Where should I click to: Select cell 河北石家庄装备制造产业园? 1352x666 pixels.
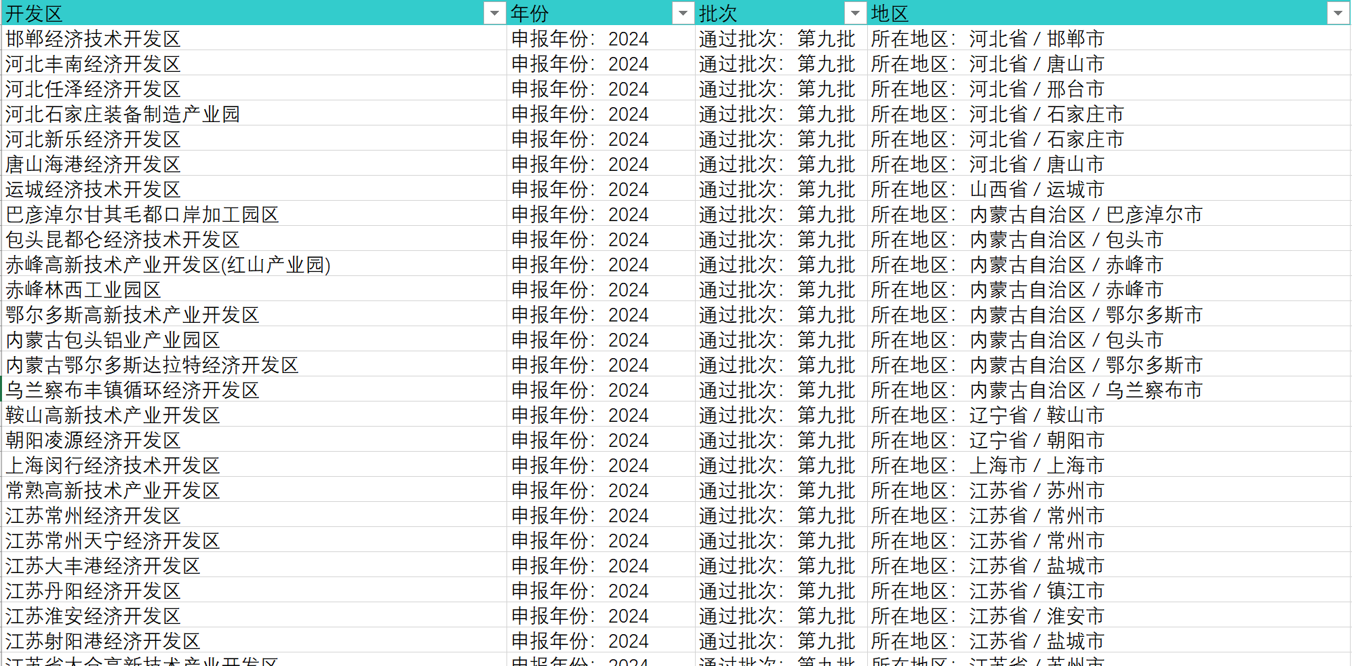(x=254, y=114)
